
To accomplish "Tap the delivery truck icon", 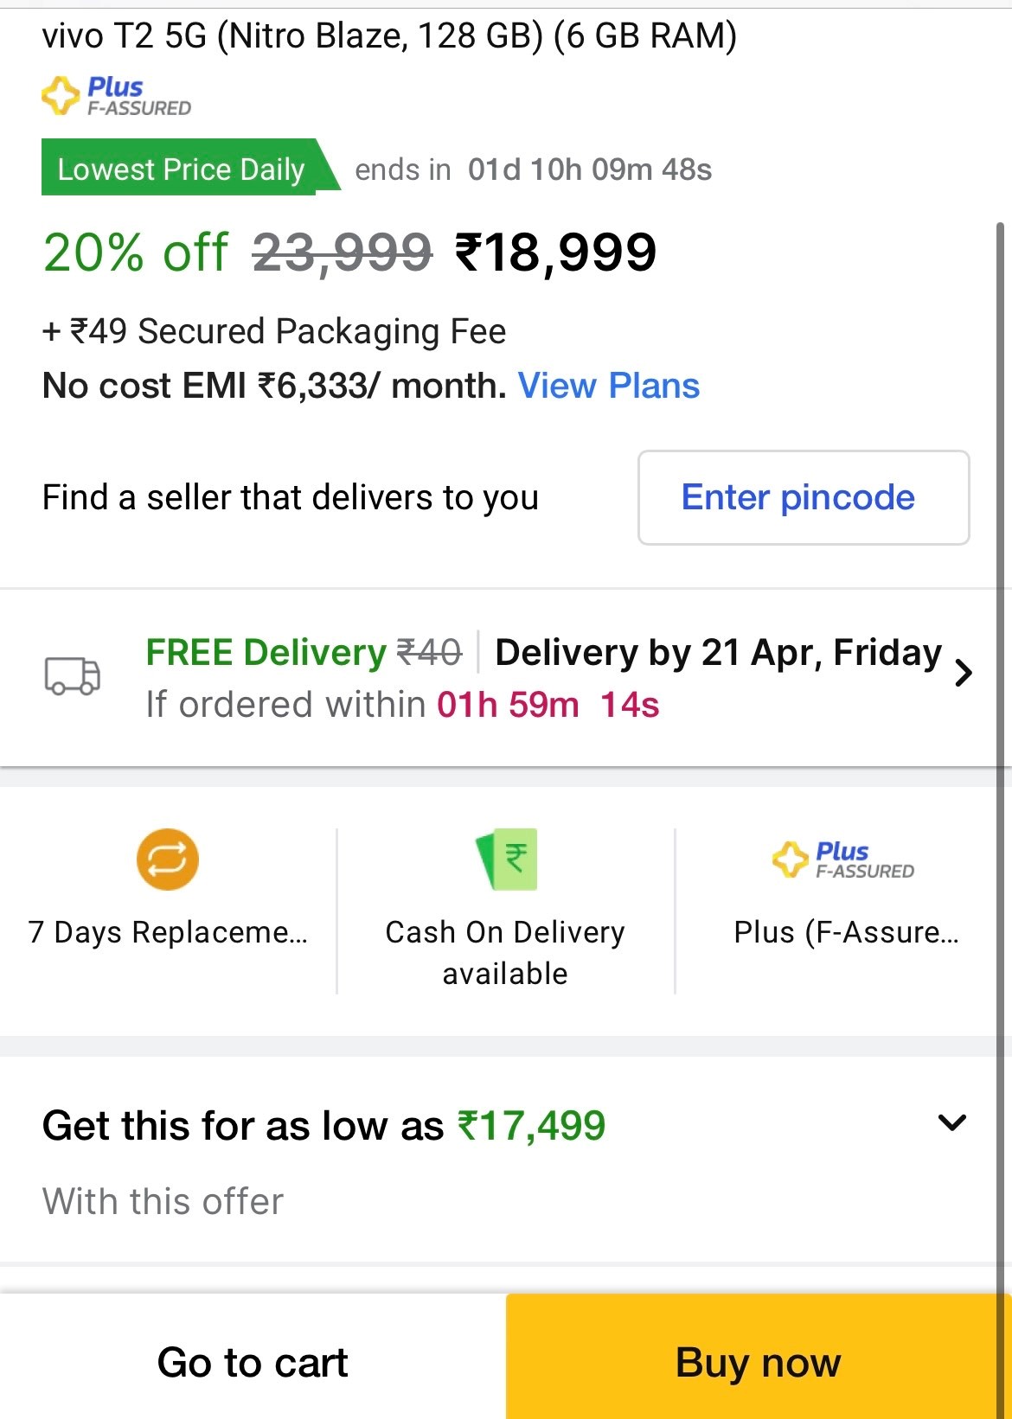I will [73, 675].
